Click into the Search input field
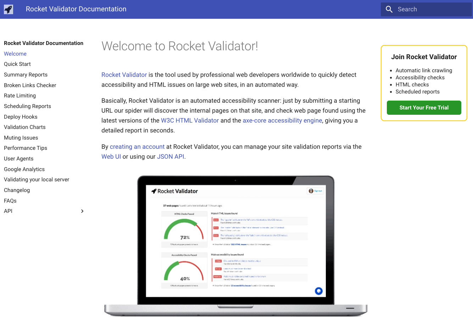This screenshot has width=473, height=328. [x=426, y=9]
